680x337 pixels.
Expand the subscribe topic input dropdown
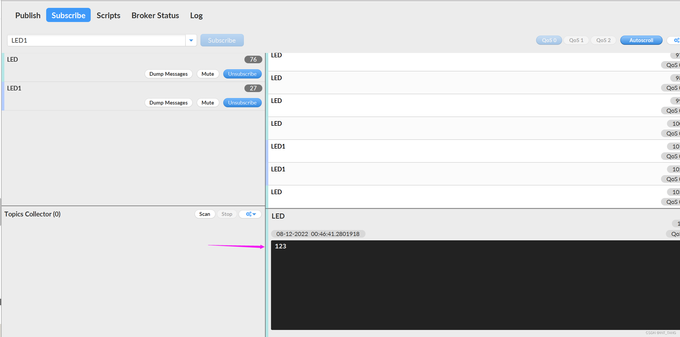click(191, 40)
